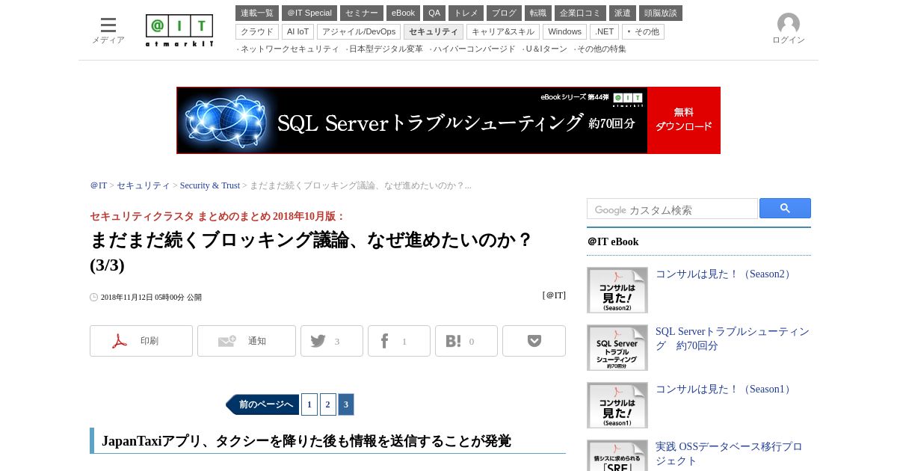
Task: Select the セキュリティ category tab
Action: click(x=434, y=32)
